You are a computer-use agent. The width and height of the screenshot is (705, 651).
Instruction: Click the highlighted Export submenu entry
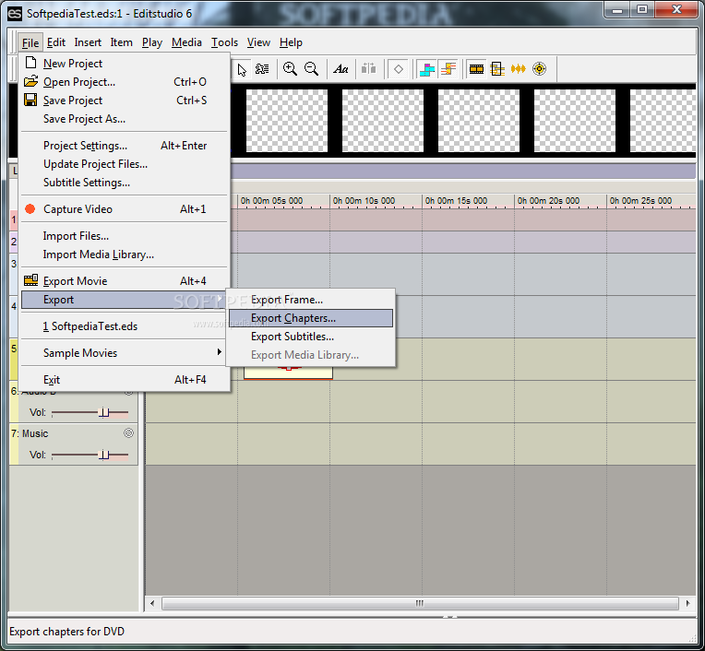click(x=124, y=300)
